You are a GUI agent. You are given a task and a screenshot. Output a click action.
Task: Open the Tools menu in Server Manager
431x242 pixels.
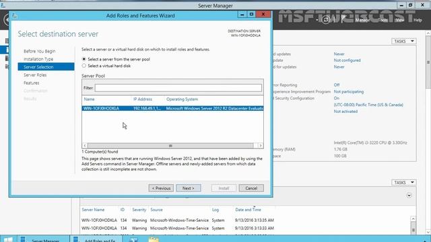[383, 20]
